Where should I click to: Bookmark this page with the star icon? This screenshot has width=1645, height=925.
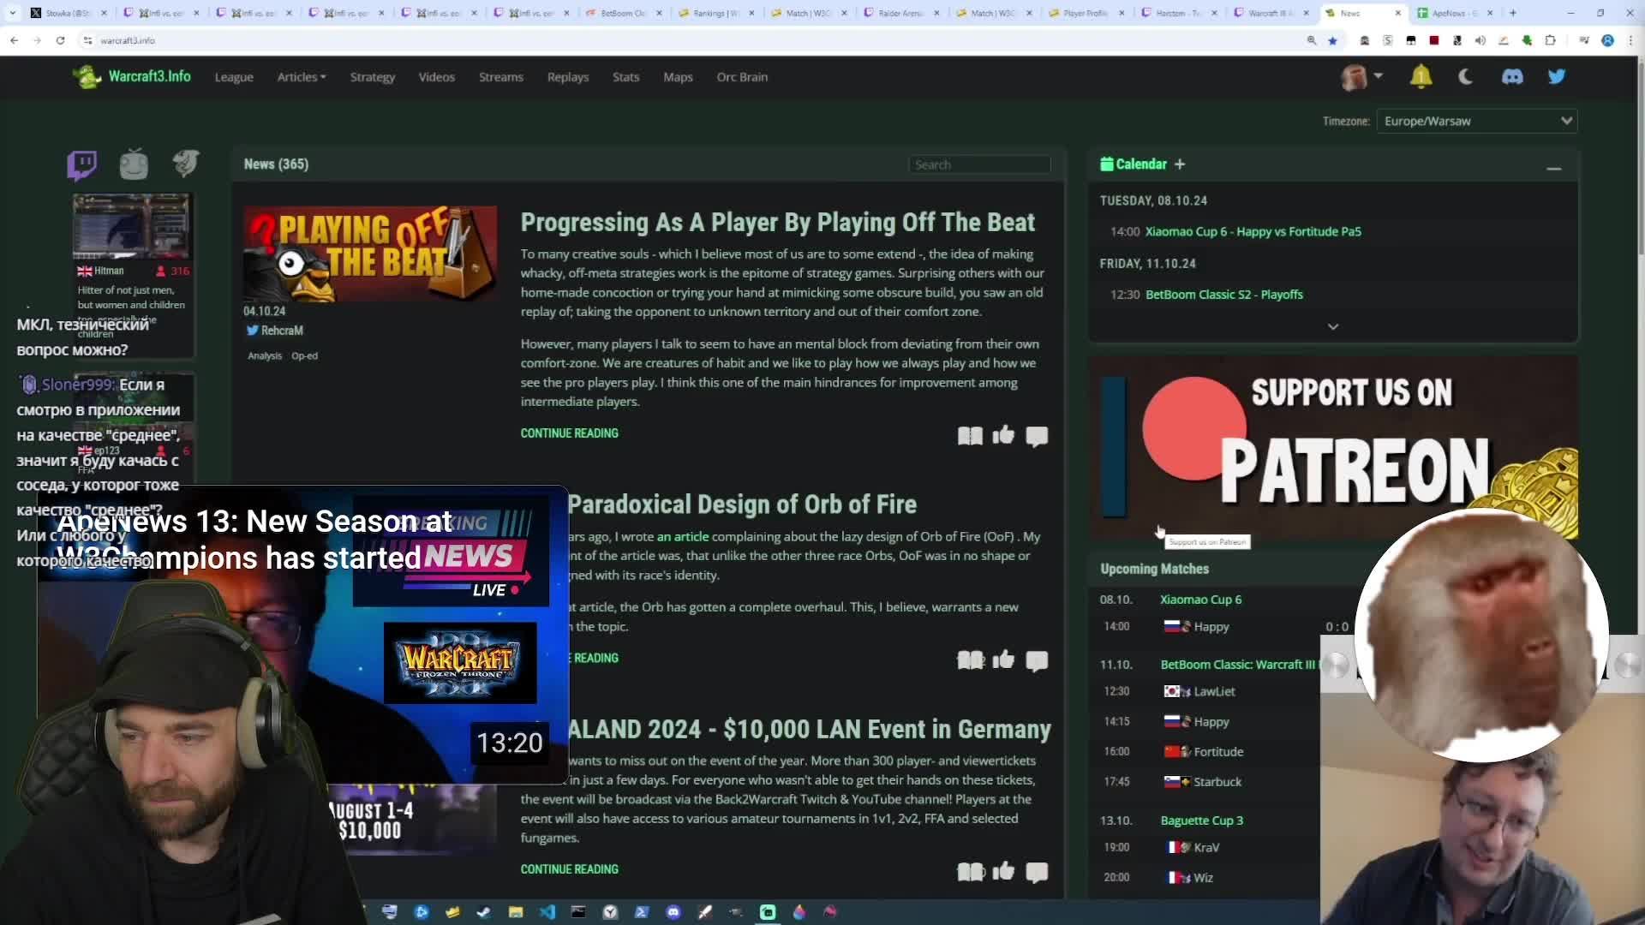click(x=1332, y=40)
